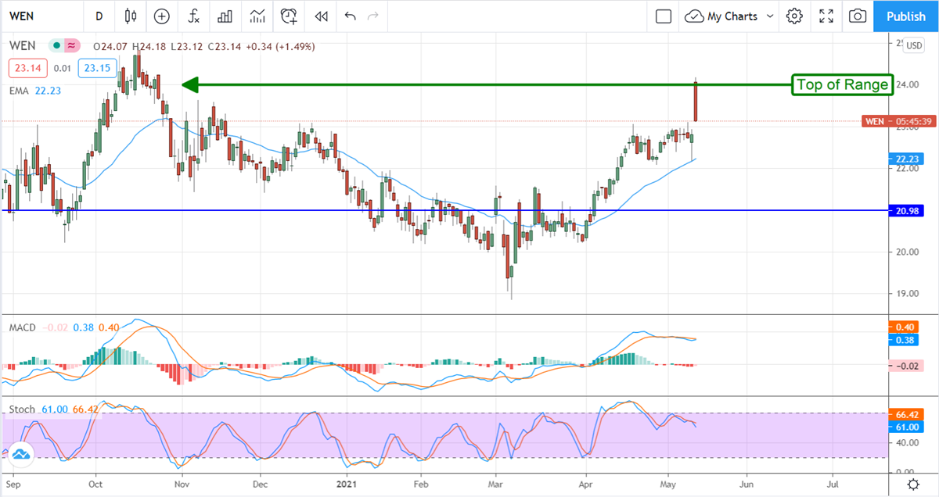The image size is (939, 497).
Task: Open the candlestick chart style selector
Action: pyautogui.click(x=130, y=16)
